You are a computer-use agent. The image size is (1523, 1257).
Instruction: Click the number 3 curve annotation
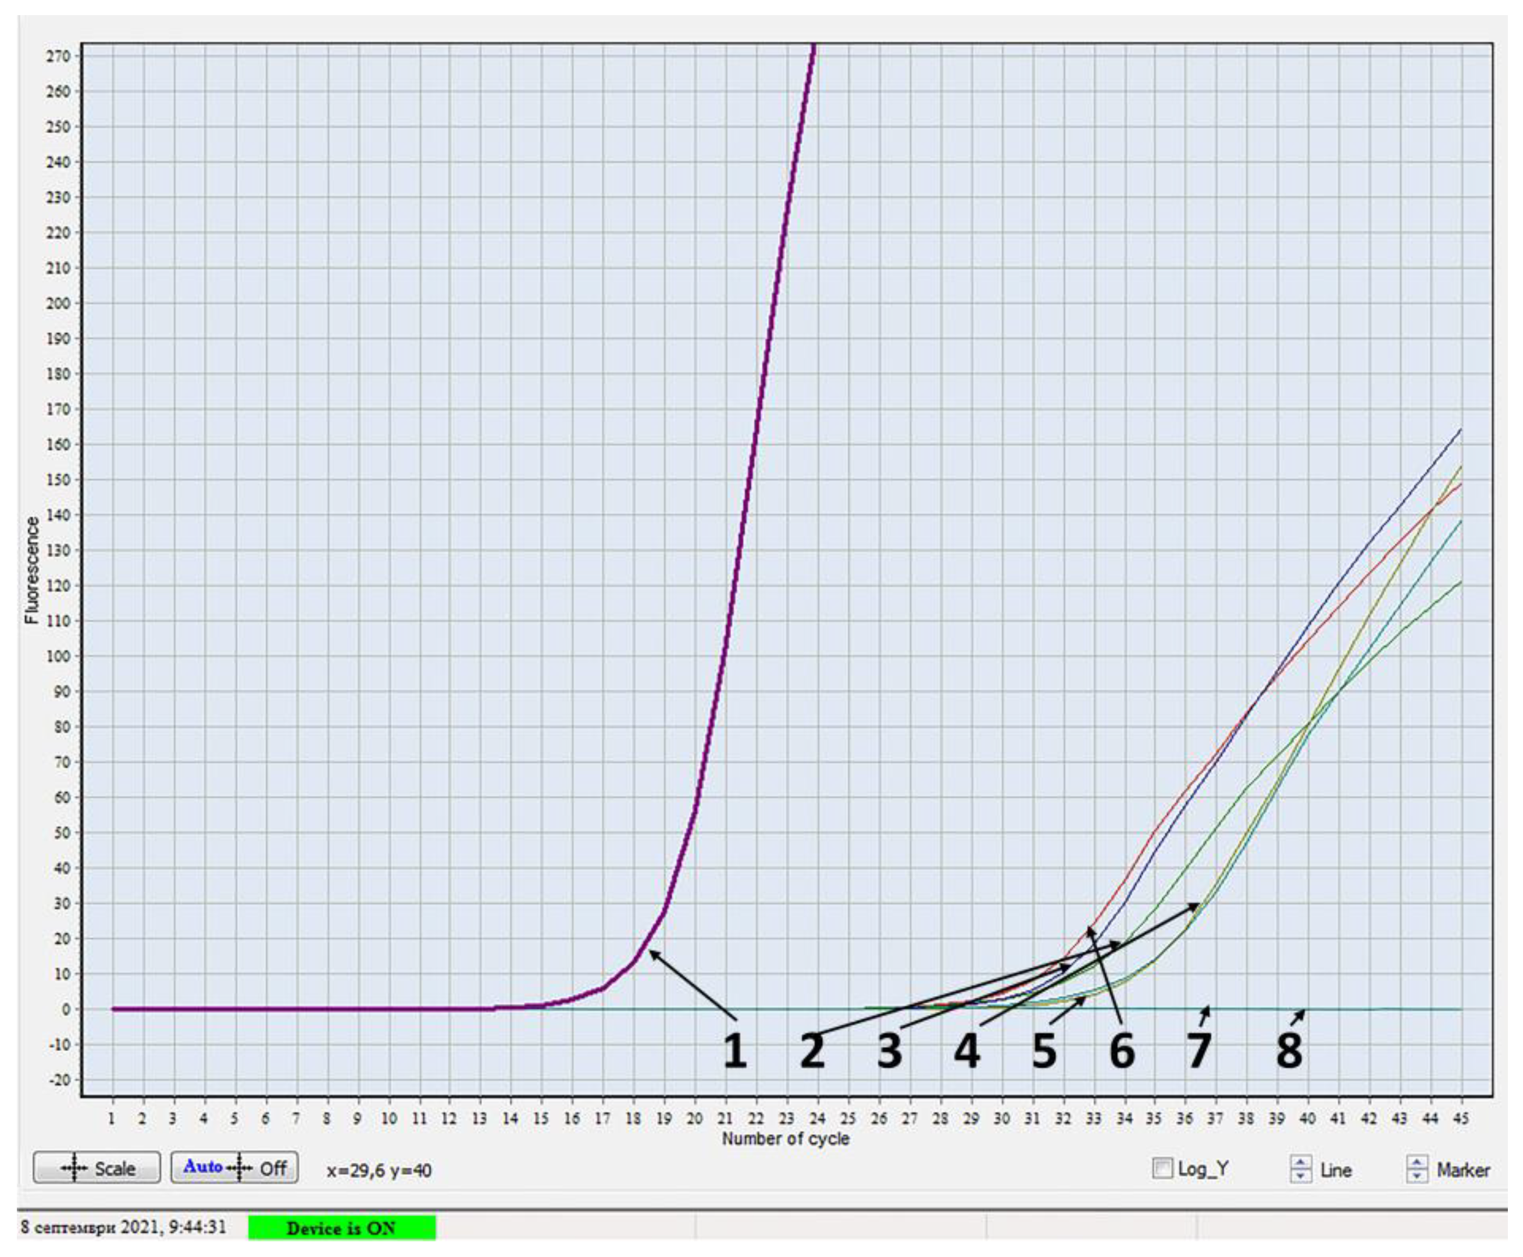pos(890,1051)
